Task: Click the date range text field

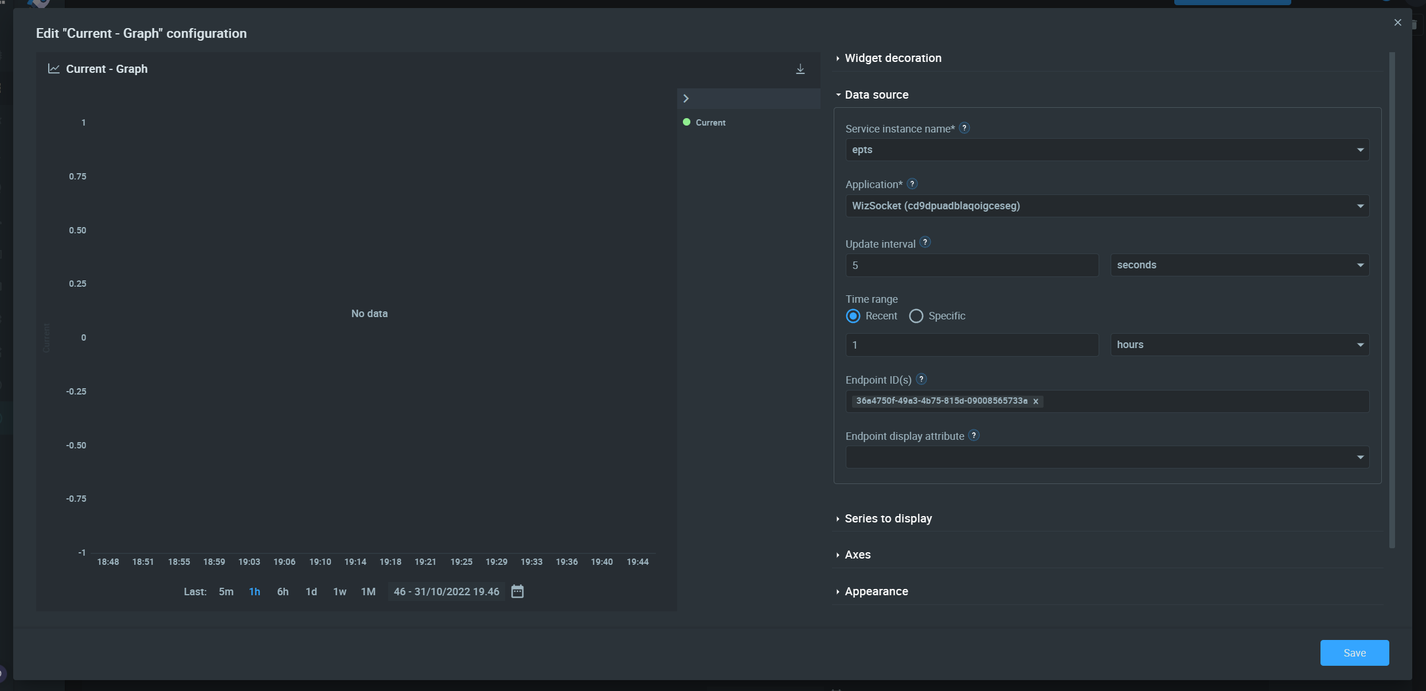Action: tap(447, 591)
